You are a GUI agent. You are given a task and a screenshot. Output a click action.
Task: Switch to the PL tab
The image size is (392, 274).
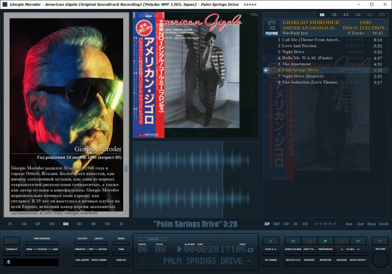point(10,224)
